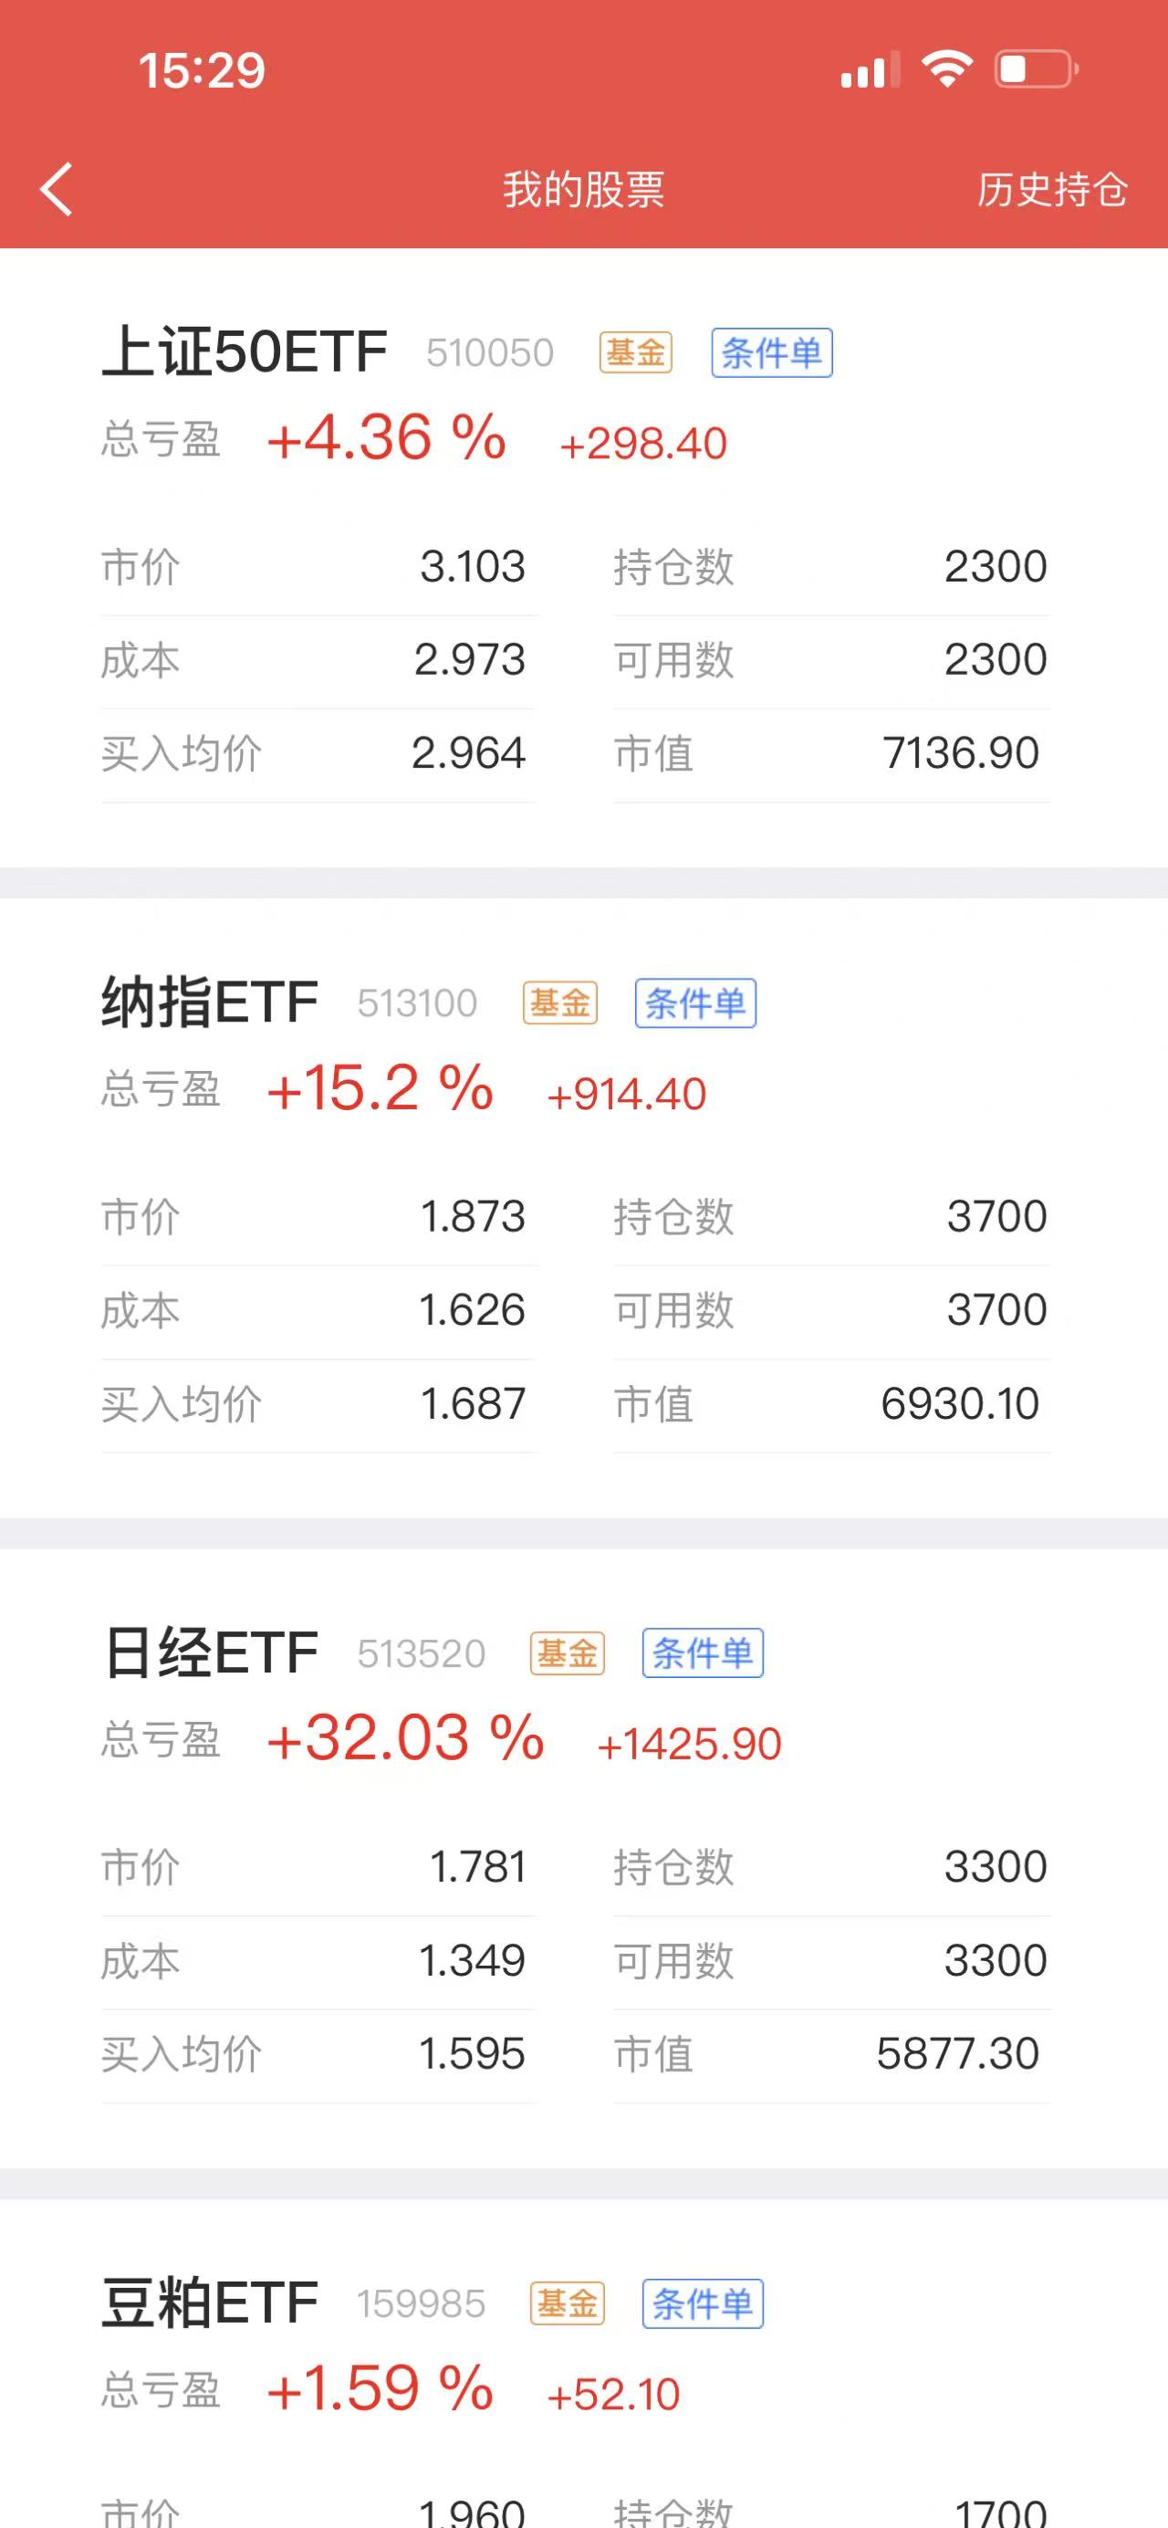Tap stock code 513100
This screenshot has height=2528, width=1168.
[x=417, y=1003]
